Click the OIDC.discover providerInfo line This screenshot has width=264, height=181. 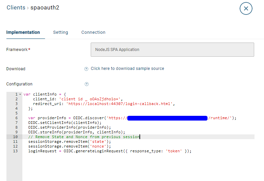pos(132,118)
